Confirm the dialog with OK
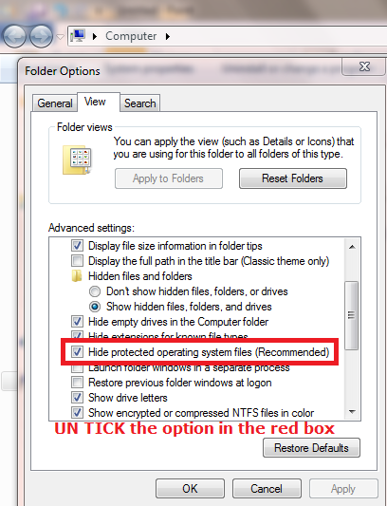The height and width of the screenshot is (506, 387). point(190,489)
